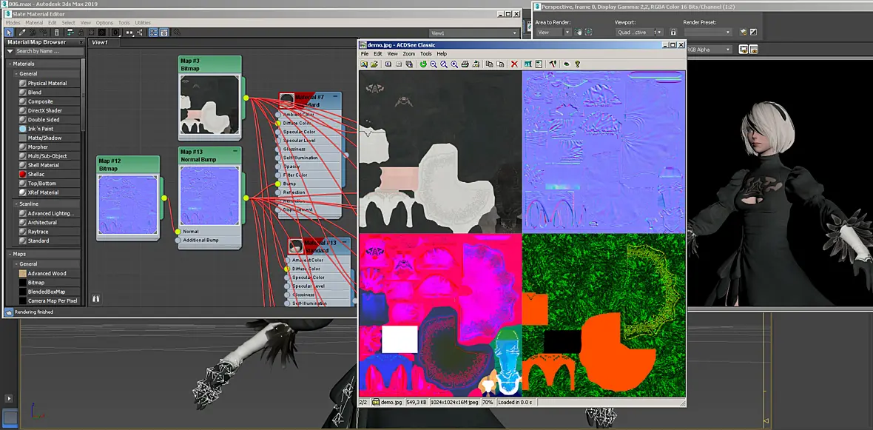Go to next image in ACDSee

[x=399, y=64]
